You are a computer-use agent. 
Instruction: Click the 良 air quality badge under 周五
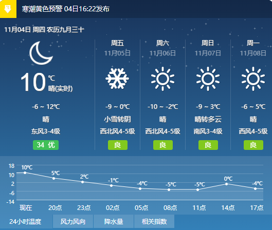click(x=118, y=145)
